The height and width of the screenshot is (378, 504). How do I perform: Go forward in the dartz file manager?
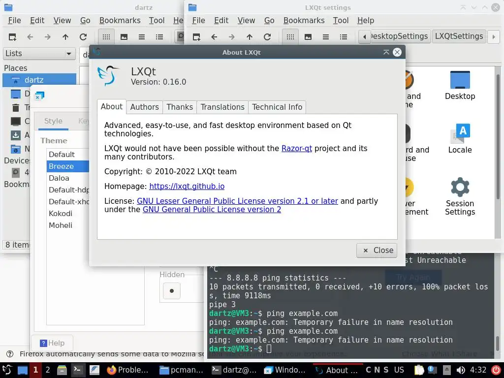tap(48, 37)
